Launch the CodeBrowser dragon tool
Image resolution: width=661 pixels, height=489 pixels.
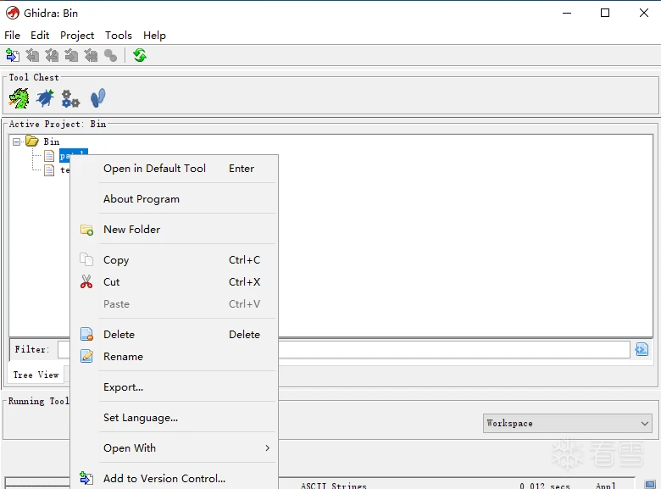19,98
